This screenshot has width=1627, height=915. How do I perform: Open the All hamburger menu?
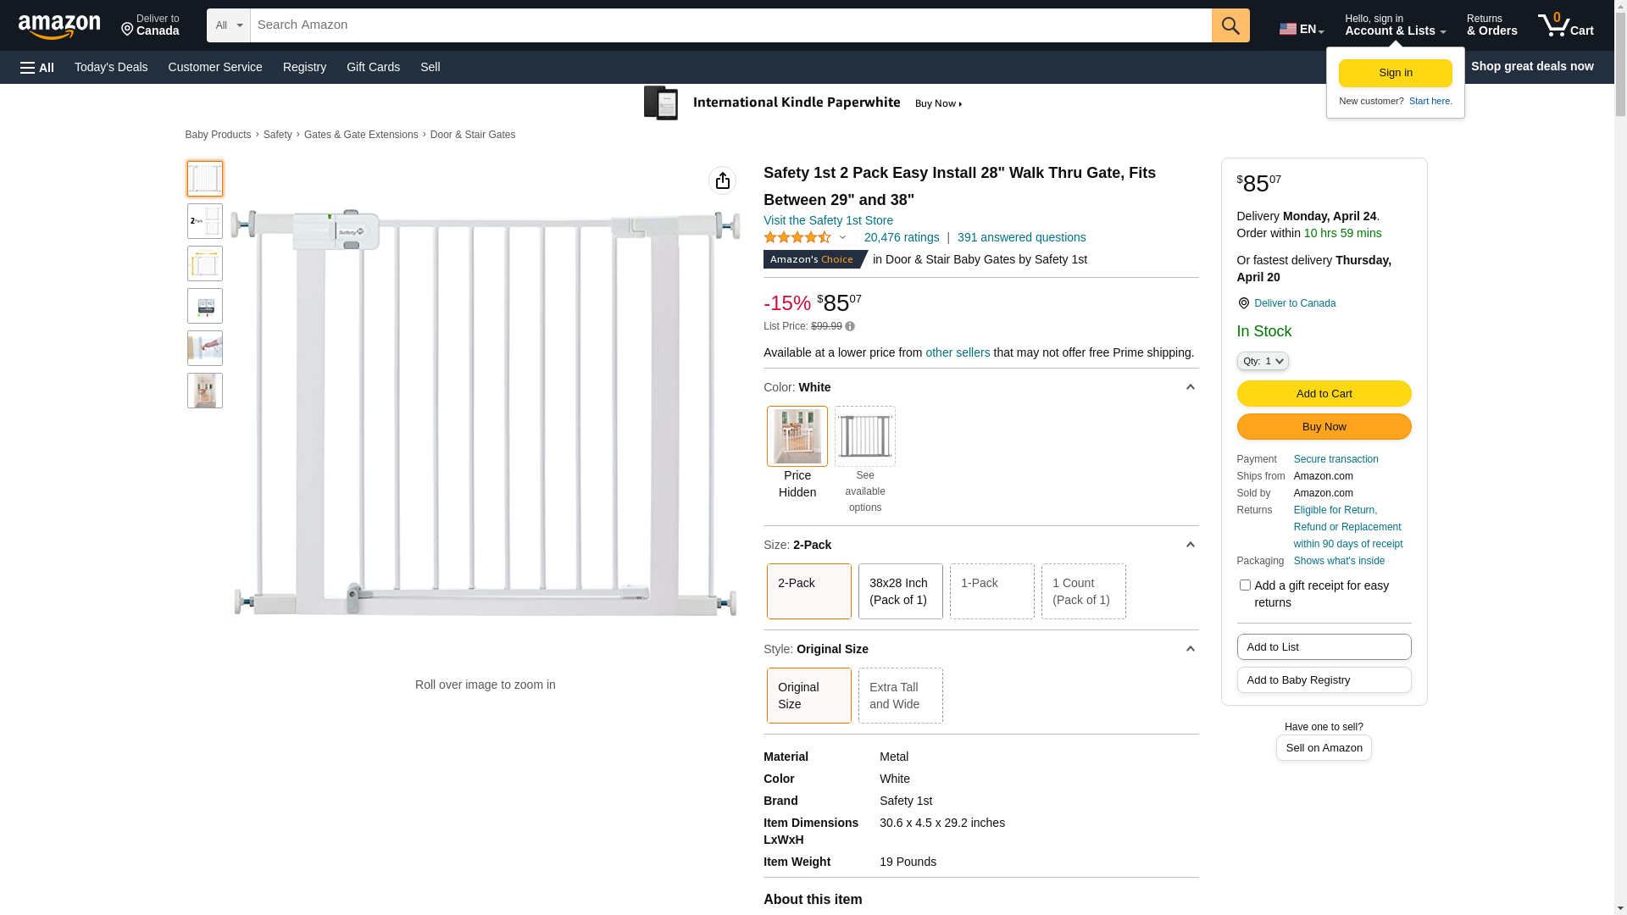point(37,67)
